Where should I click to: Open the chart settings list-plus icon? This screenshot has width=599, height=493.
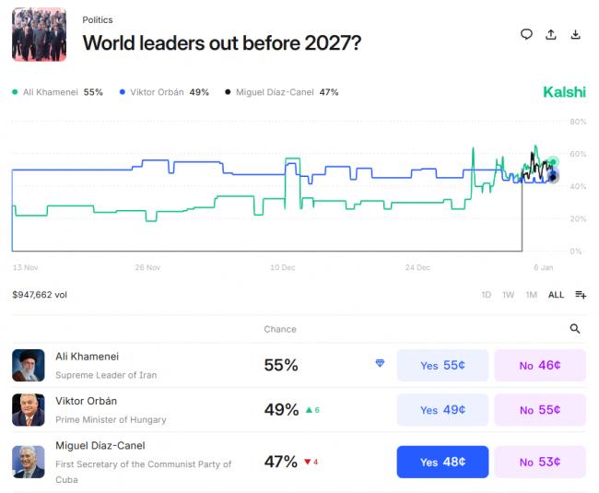pos(581,295)
